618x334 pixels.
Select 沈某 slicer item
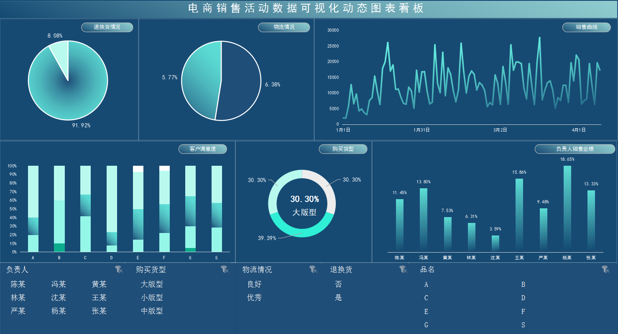(59, 298)
